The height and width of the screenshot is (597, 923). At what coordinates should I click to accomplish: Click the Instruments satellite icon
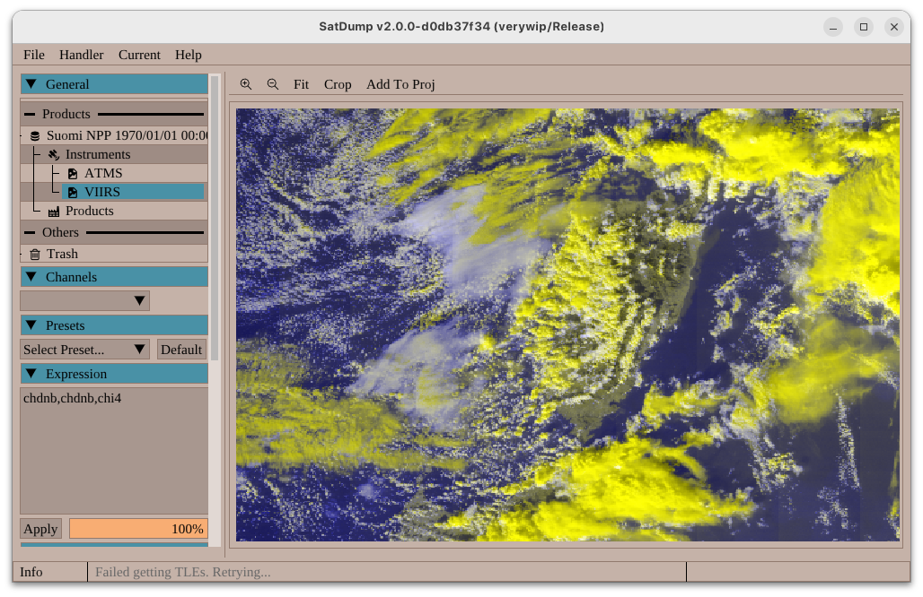coord(54,155)
